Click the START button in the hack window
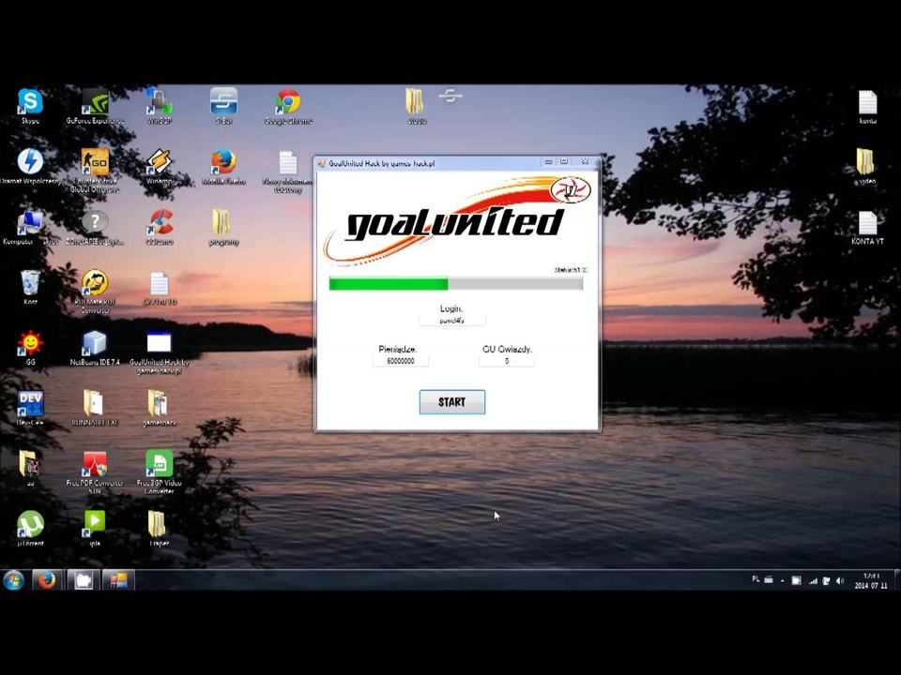Image resolution: width=901 pixels, height=675 pixels. point(451,402)
